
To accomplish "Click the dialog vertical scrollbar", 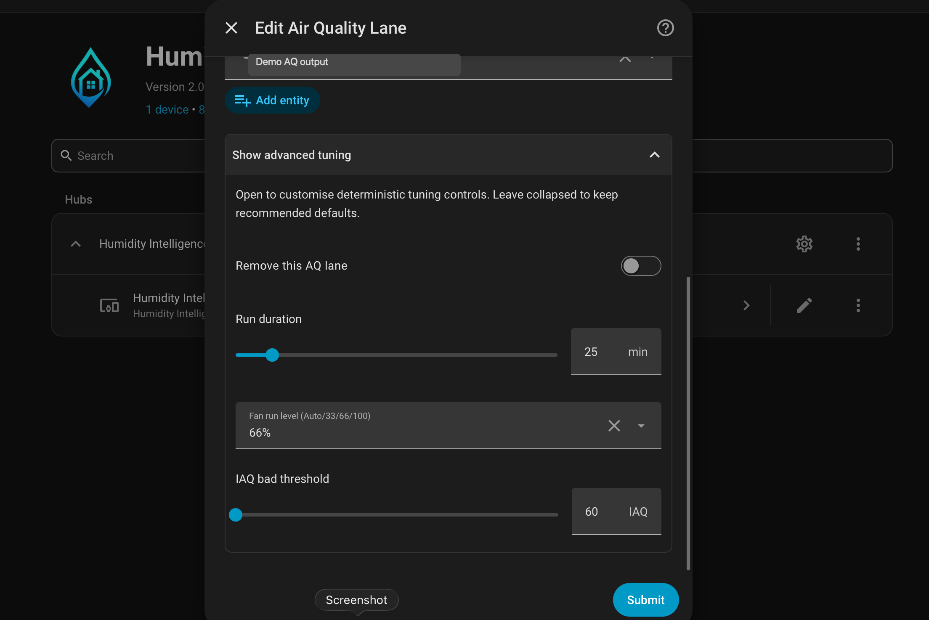I will pos(688,423).
